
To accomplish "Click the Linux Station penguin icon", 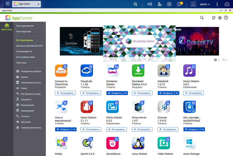I will click(x=138, y=143).
